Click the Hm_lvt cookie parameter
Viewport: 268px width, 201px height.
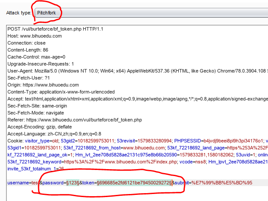click(154, 155)
